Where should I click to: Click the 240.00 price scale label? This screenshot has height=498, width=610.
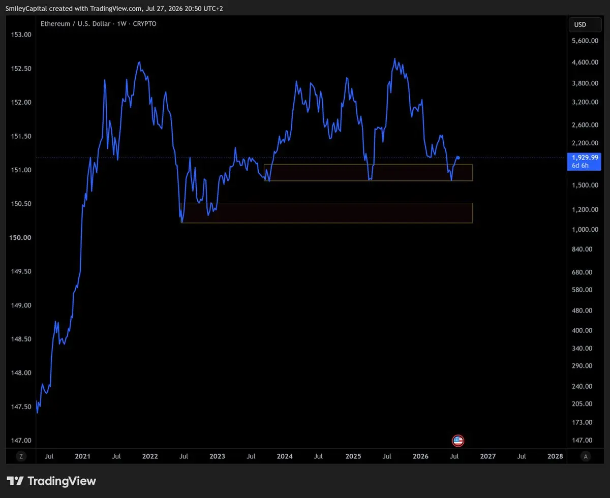(582, 386)
